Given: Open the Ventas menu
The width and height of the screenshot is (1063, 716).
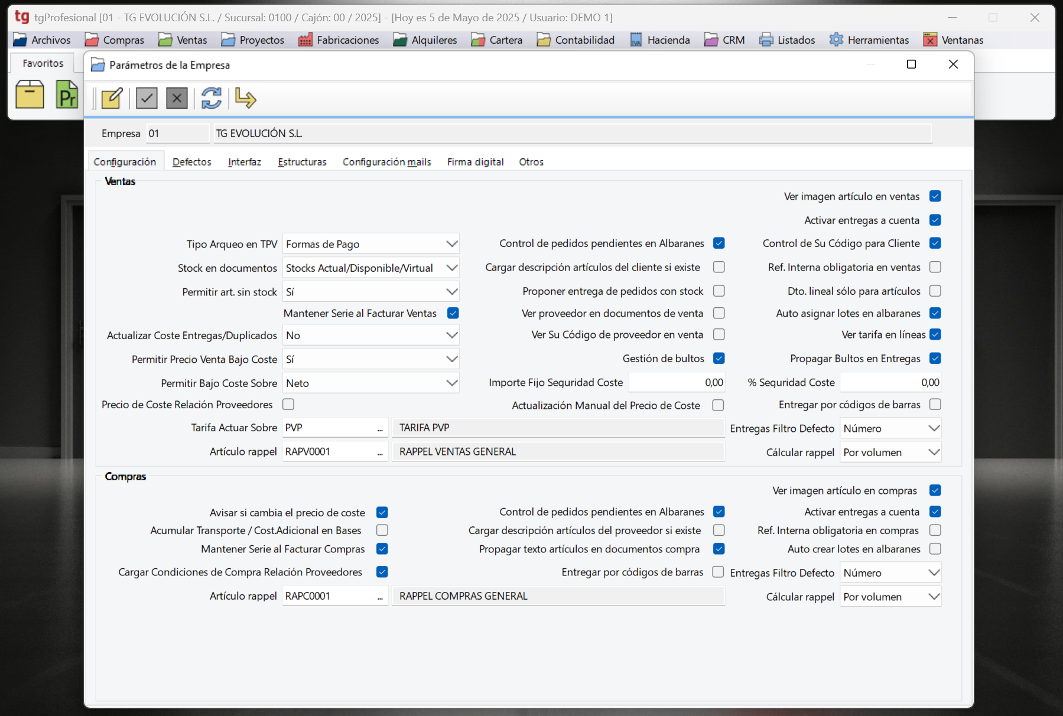Looking at the screenshot, I should [183, 40].
